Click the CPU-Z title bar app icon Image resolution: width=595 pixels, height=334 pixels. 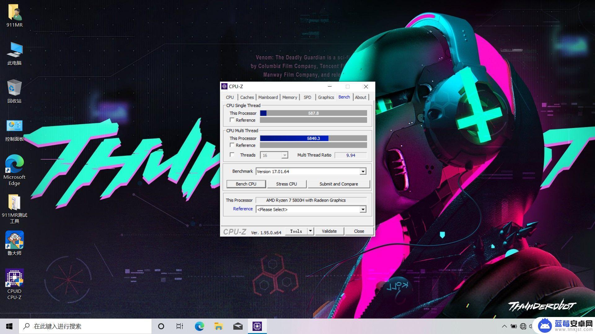(x=224, y=86)
